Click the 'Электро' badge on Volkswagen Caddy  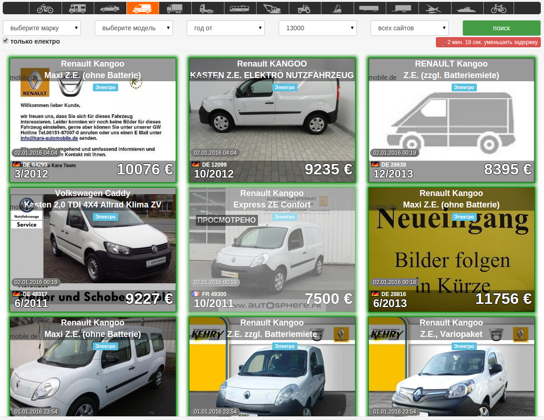coord(105,217)
